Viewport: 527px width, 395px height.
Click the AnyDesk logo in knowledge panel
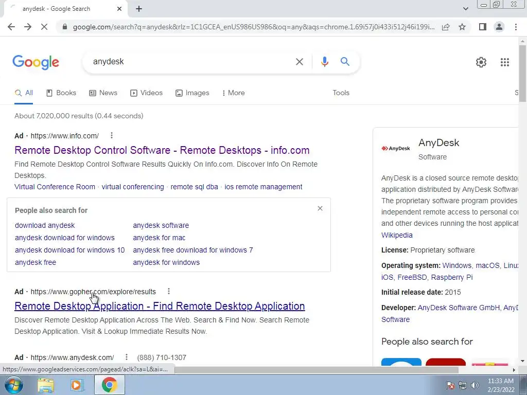click(396, 149)
